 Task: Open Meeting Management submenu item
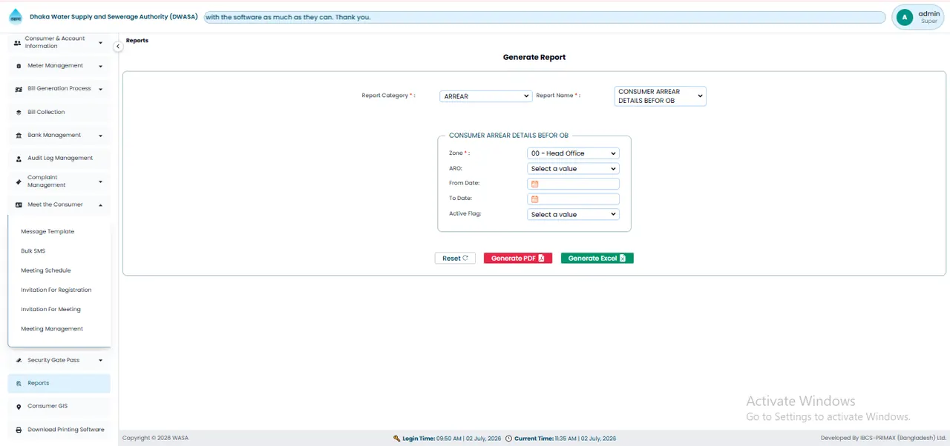(x=52, y=329)
